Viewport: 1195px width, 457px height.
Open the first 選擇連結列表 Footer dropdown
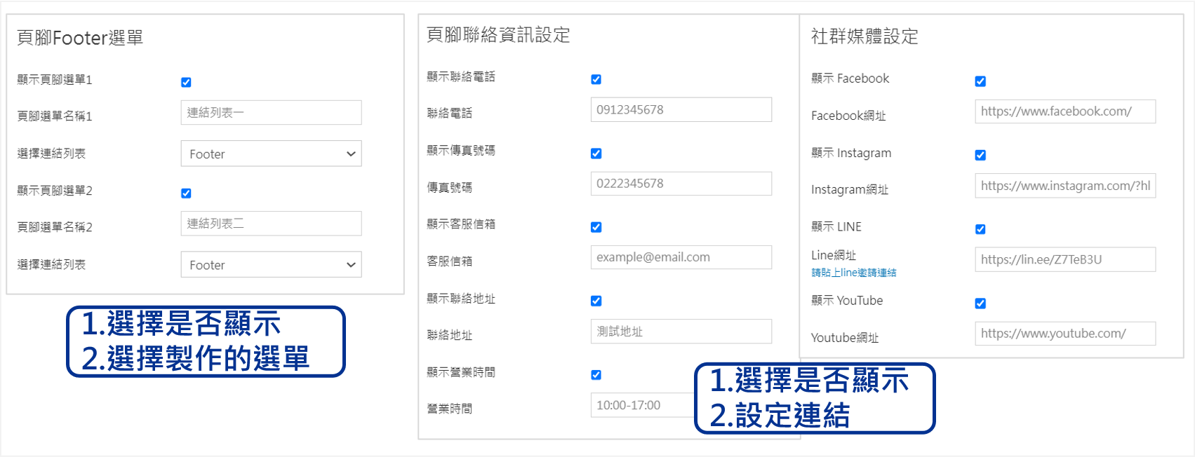tap(271, 154)
